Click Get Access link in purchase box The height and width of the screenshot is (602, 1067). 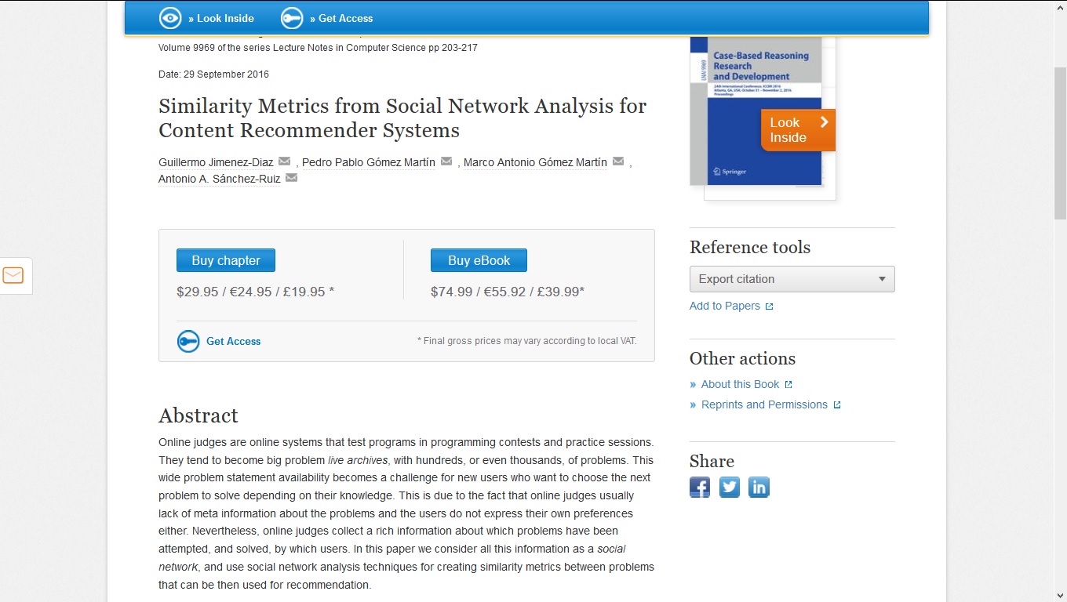click(233, 341)
